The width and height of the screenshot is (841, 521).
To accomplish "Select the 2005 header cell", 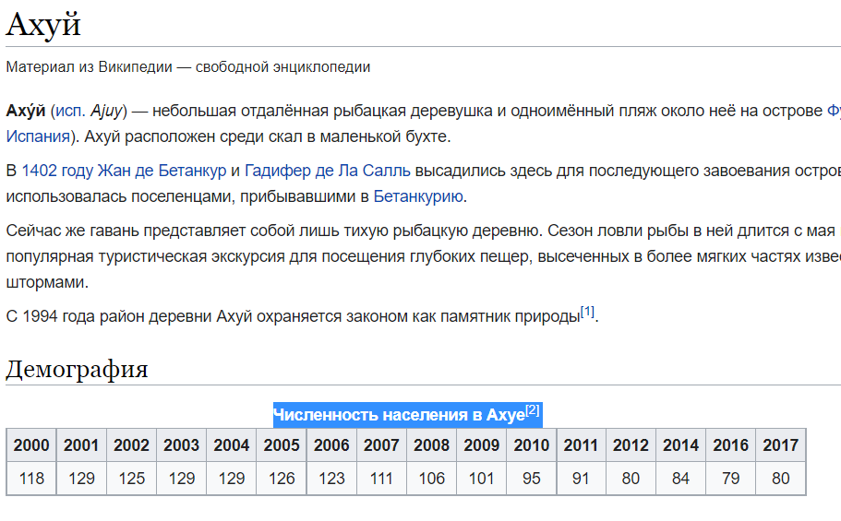I will click(282, 445).
